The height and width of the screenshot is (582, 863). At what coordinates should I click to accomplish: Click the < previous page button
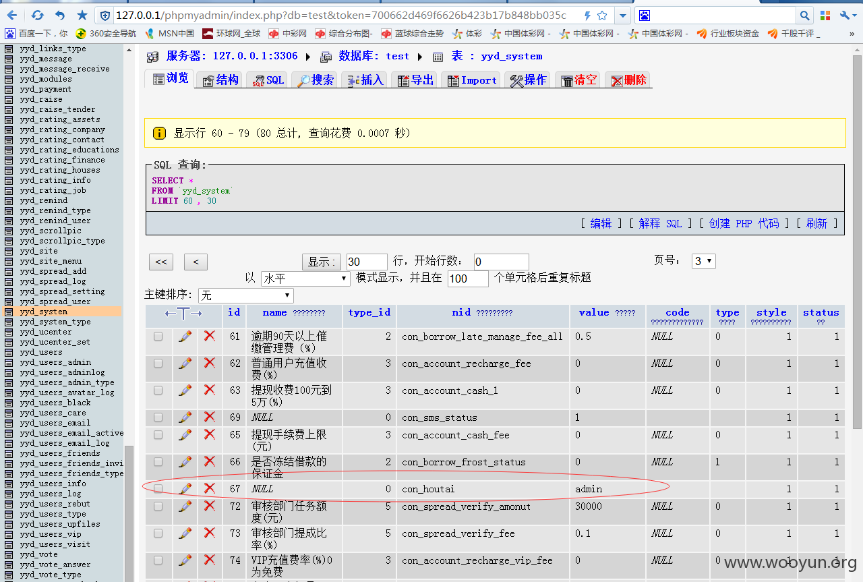pos(196,262)
